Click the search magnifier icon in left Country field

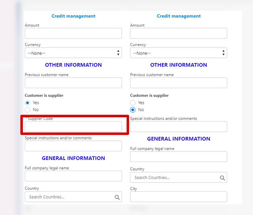click(117, 197)
